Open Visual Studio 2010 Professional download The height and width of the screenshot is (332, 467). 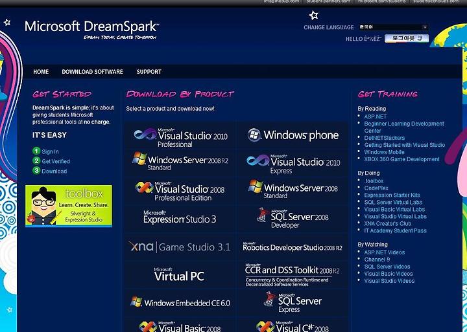click(x=180, y=138)
